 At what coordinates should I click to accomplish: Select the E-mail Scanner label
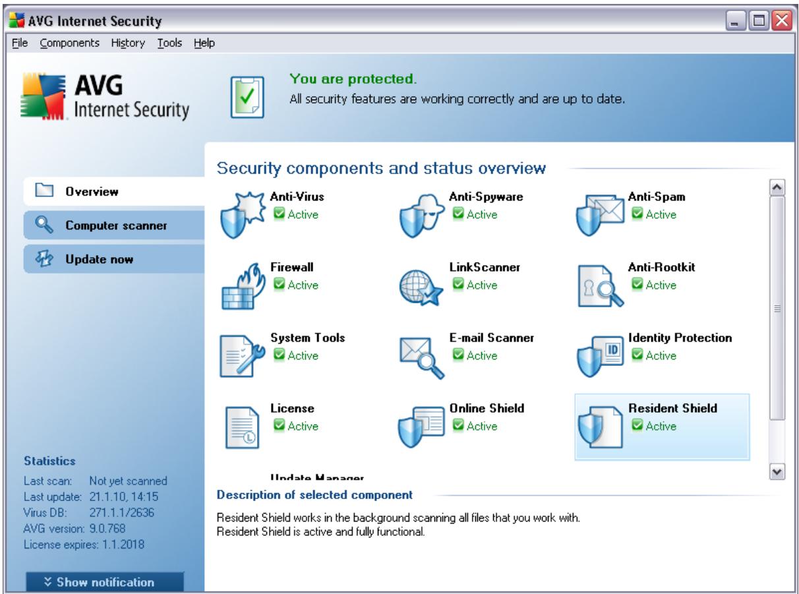coord(491,338)
